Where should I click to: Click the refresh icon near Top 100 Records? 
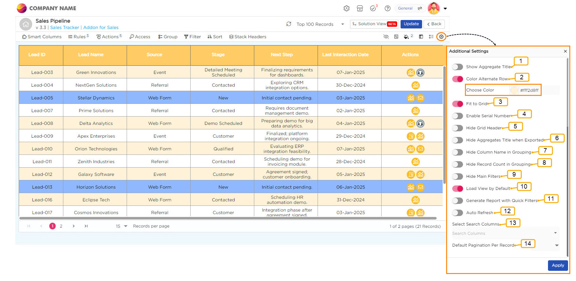click(289, 24)
